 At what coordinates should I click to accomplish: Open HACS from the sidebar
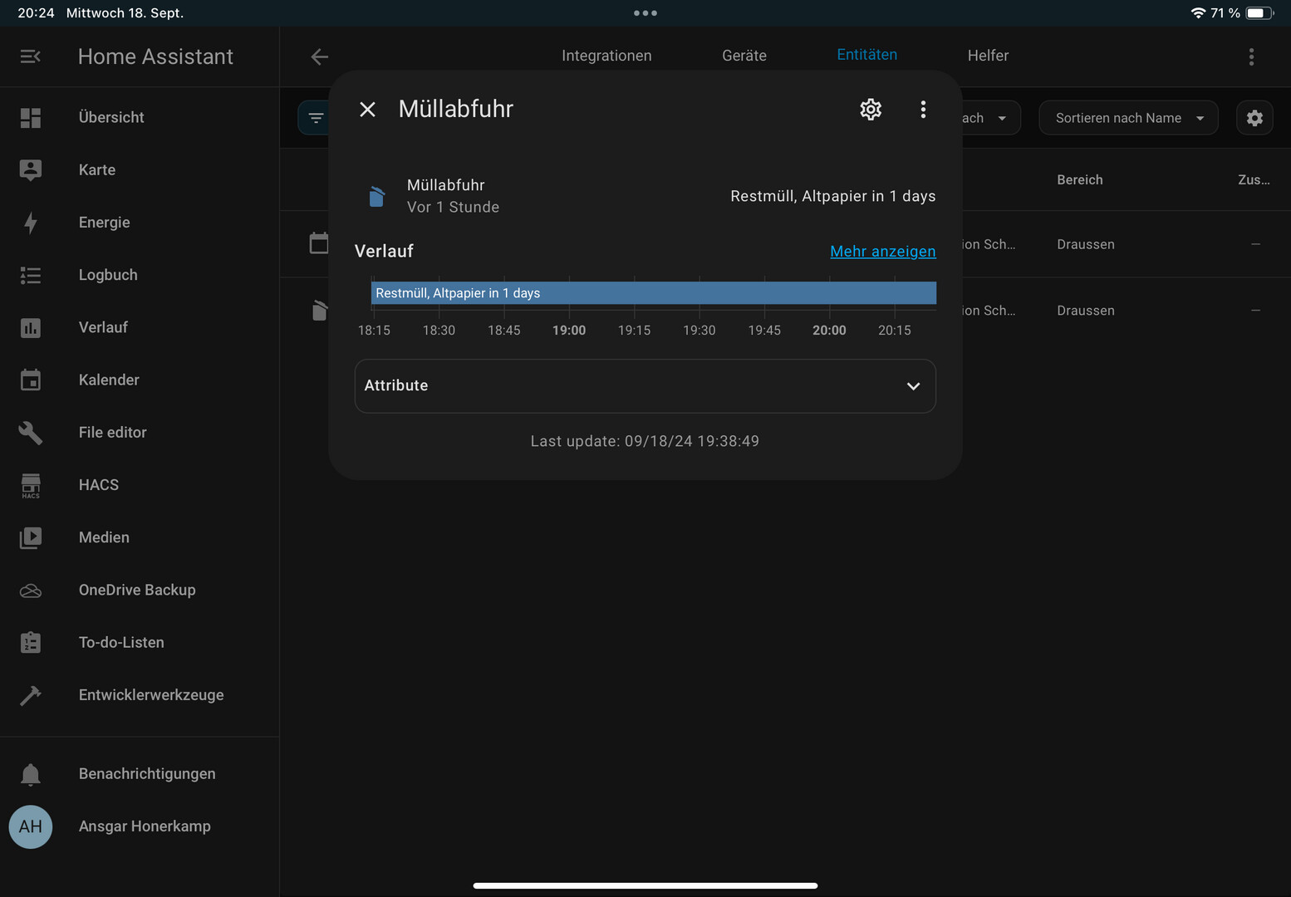coord(98,485)
